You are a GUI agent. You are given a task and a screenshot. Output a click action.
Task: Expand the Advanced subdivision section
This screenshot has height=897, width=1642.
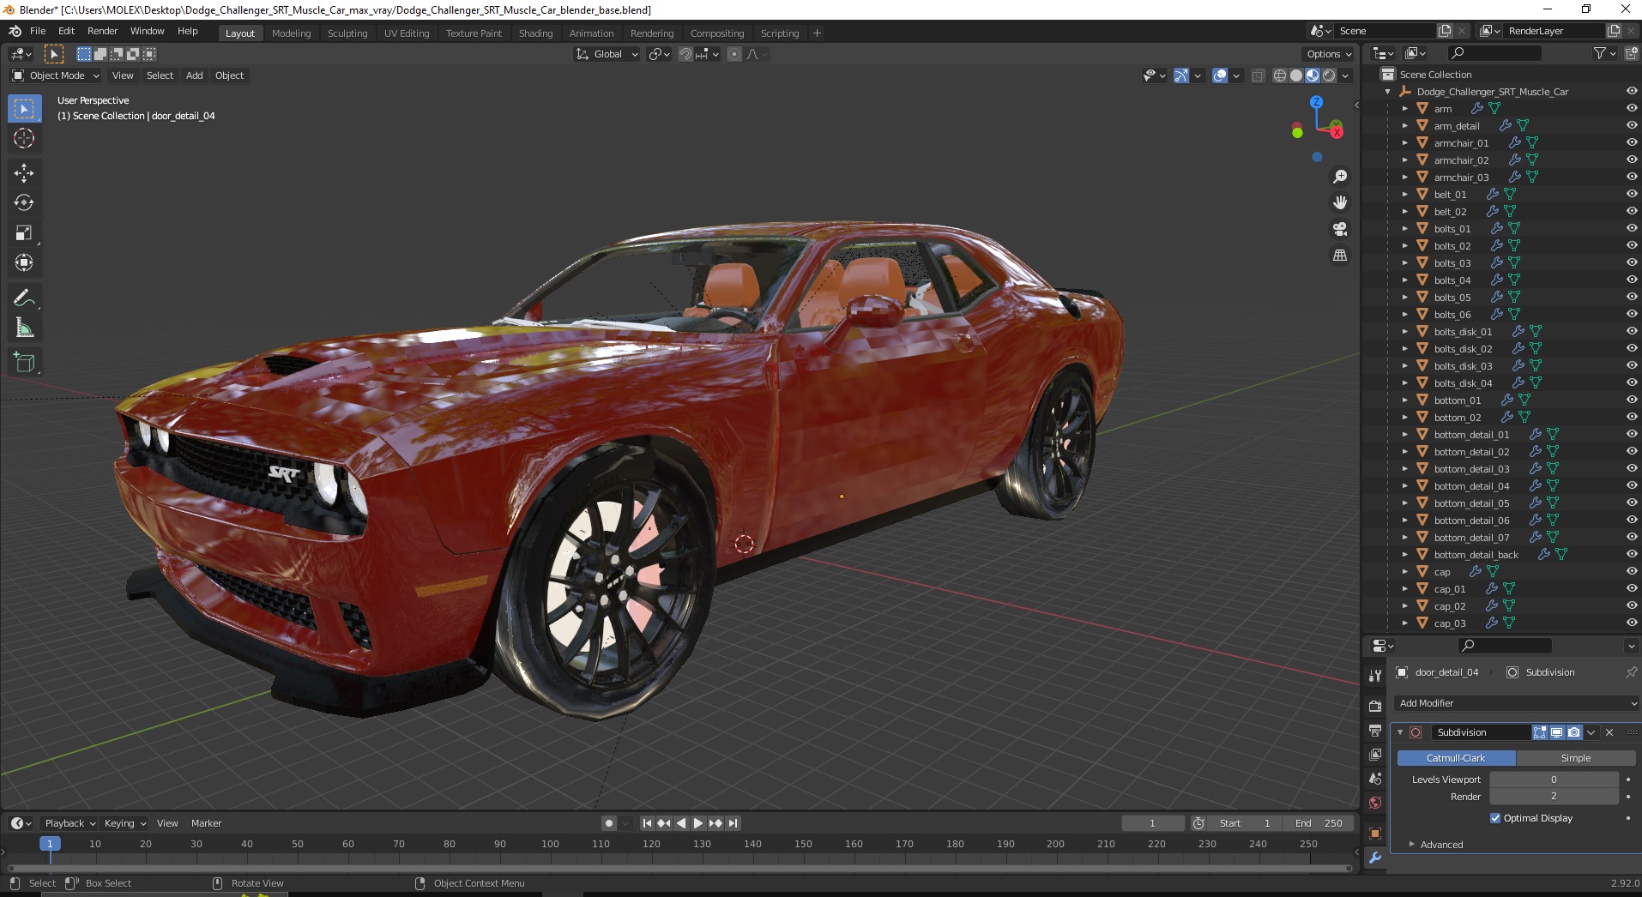coord(1441,845)
